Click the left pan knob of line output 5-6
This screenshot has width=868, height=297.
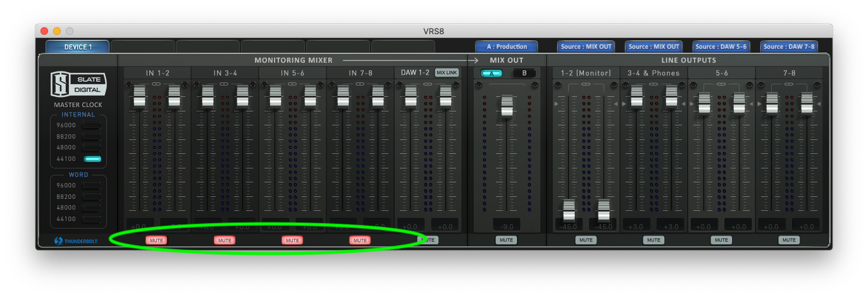pos(693,84)
